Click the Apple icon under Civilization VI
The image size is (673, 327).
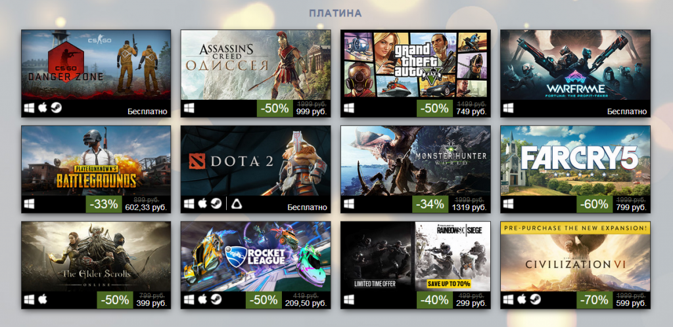pos(522,299)
